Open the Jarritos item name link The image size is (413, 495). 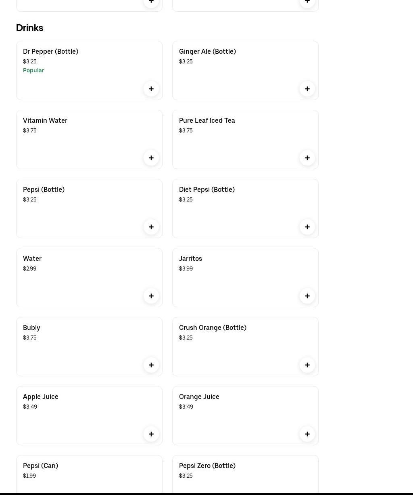click(190, 258)
